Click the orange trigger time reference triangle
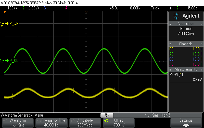 point(86,12)
